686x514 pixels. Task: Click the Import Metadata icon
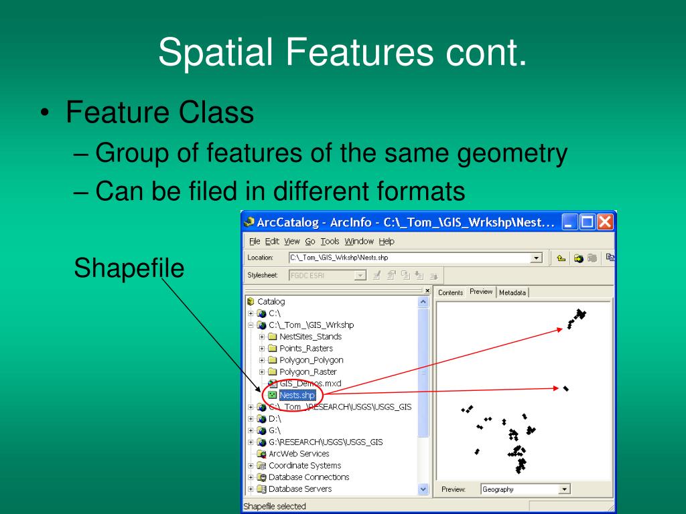click(419, 275)
